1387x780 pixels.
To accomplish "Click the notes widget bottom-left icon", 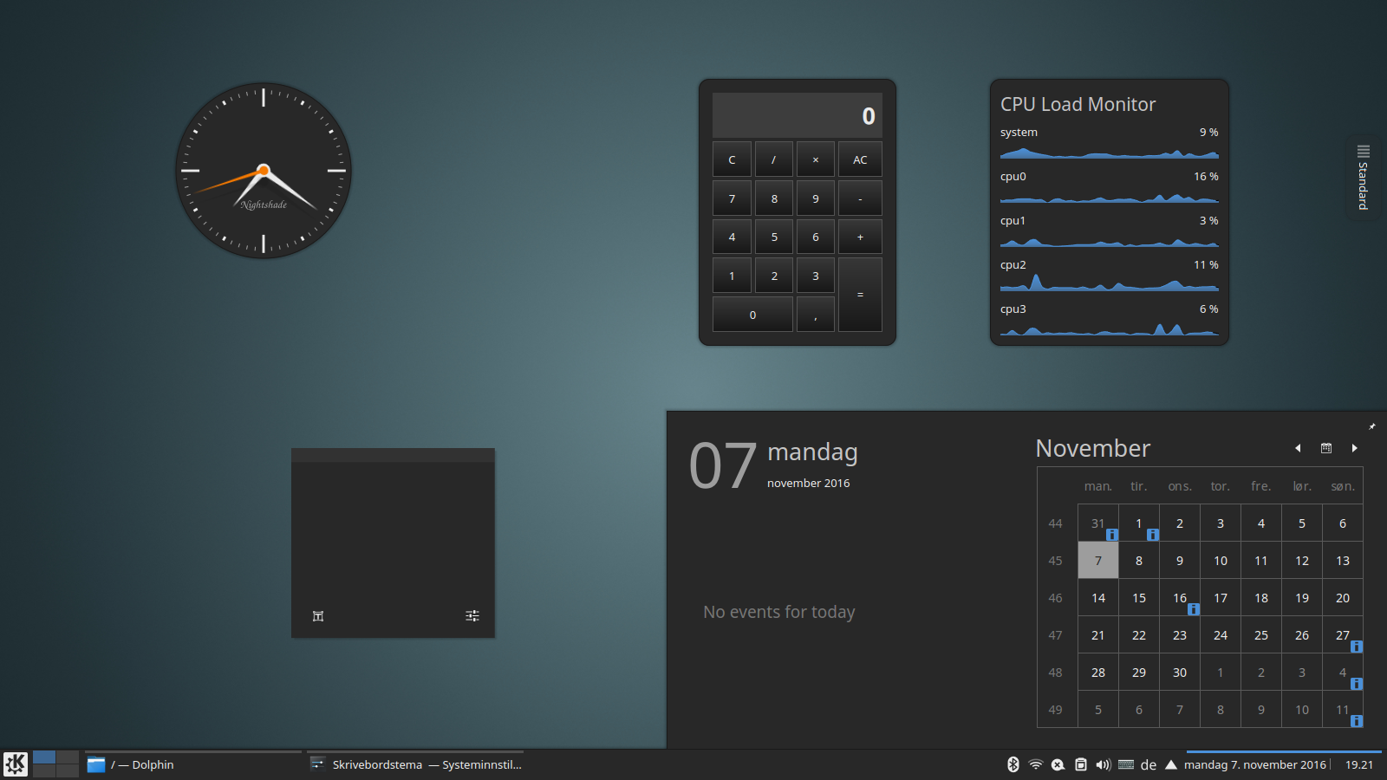I will tap(318, 616).
